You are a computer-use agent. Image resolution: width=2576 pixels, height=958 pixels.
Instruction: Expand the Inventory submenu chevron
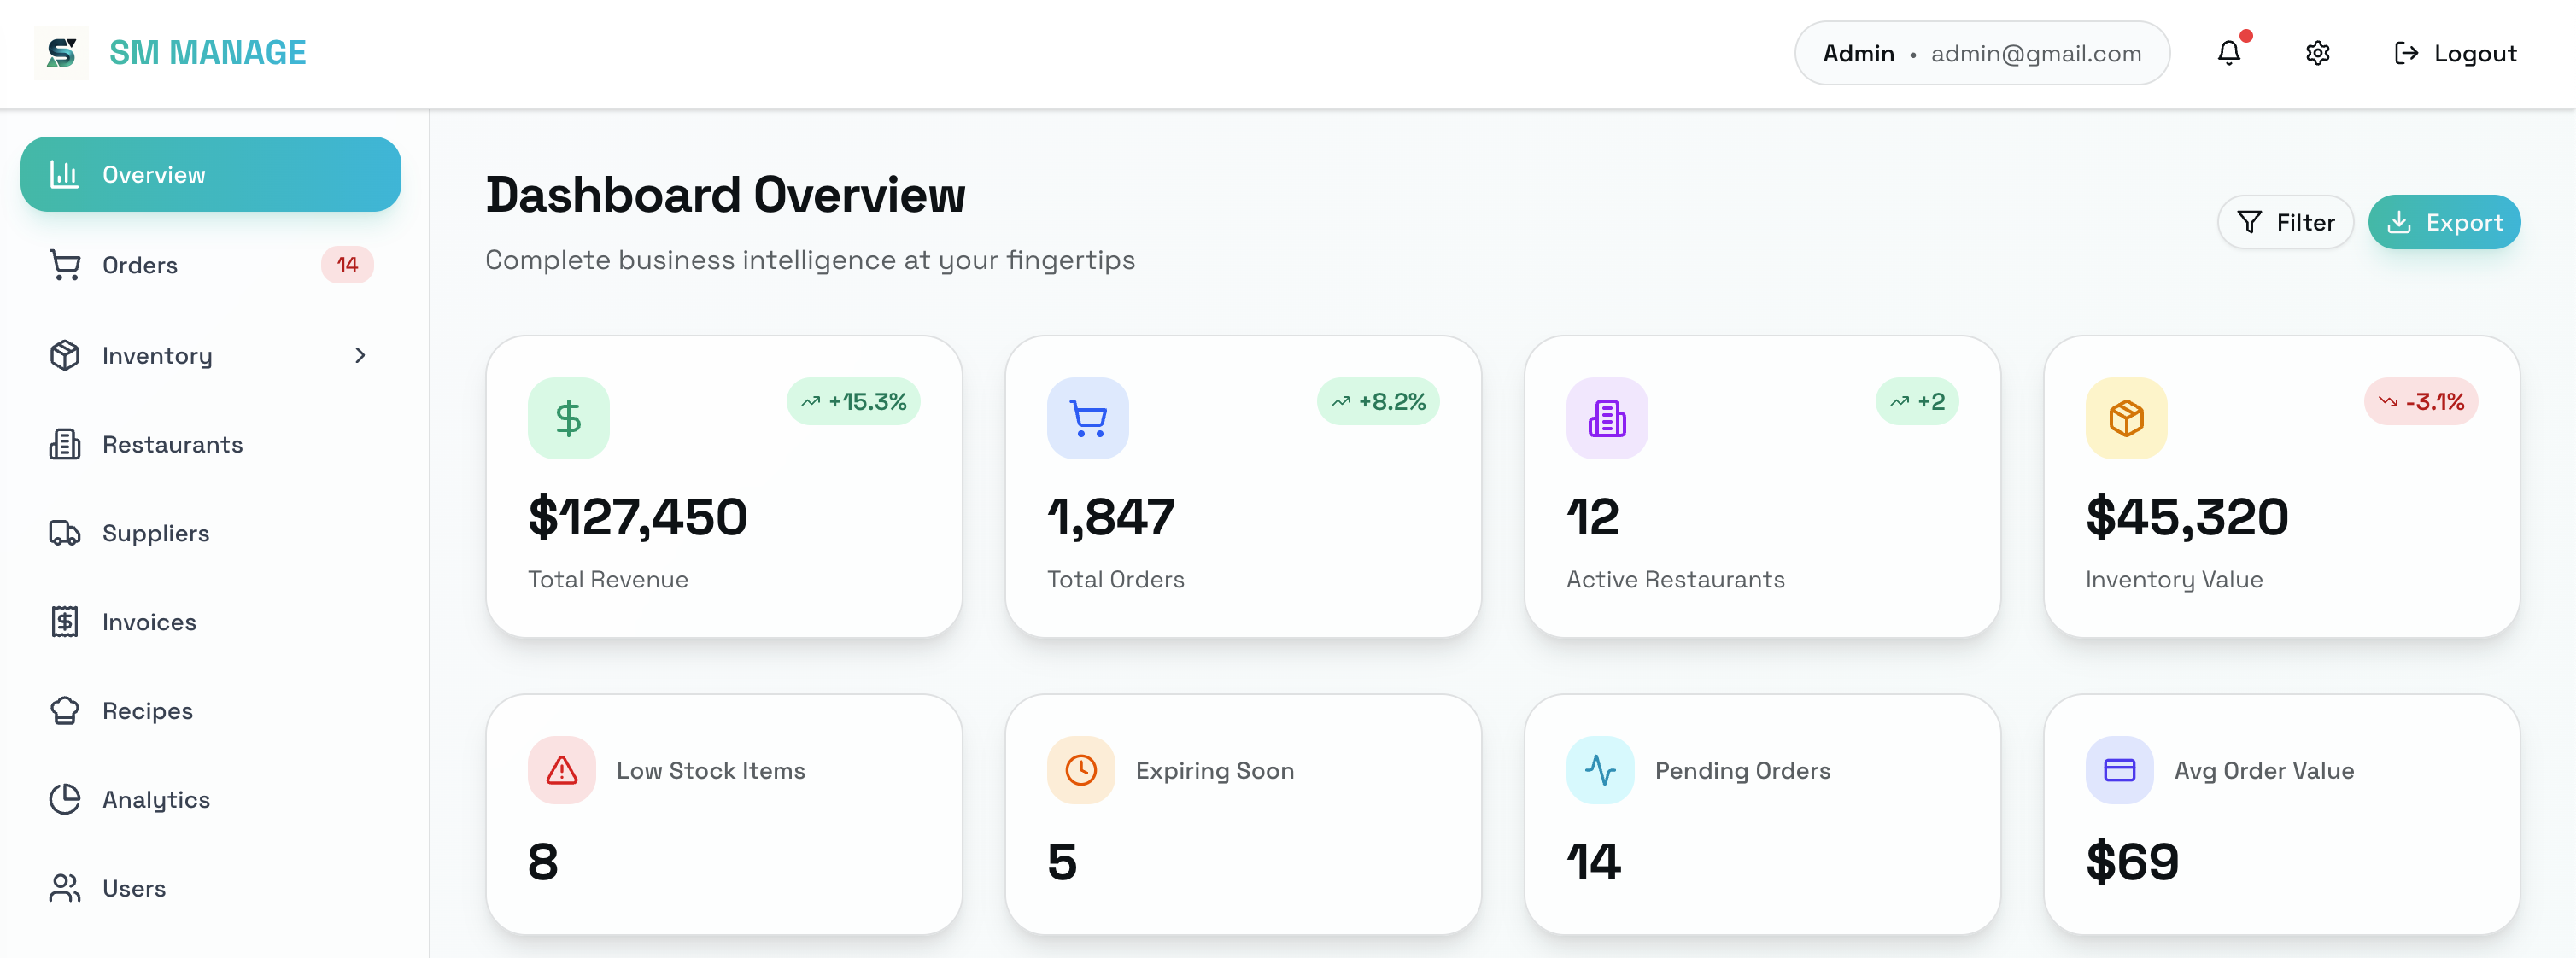pos(360,355)
